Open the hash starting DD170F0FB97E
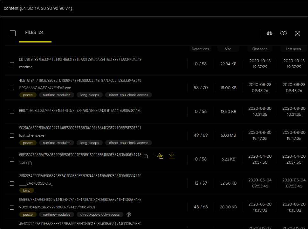The height and width of the screenshot is (229, 308). click(x=80, y=59)
